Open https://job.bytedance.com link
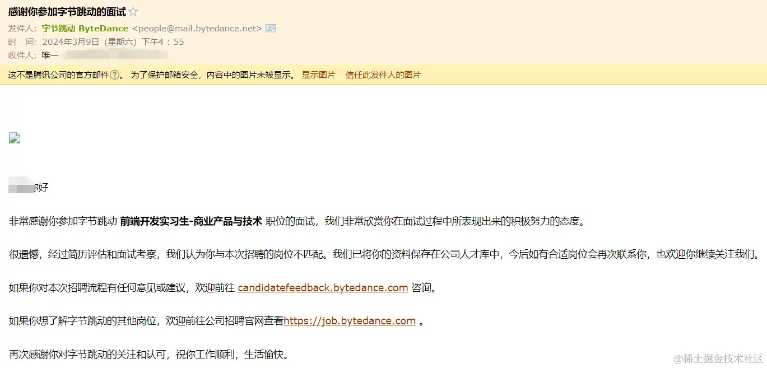This screenshot has width=767, height=368. (350, 321)
